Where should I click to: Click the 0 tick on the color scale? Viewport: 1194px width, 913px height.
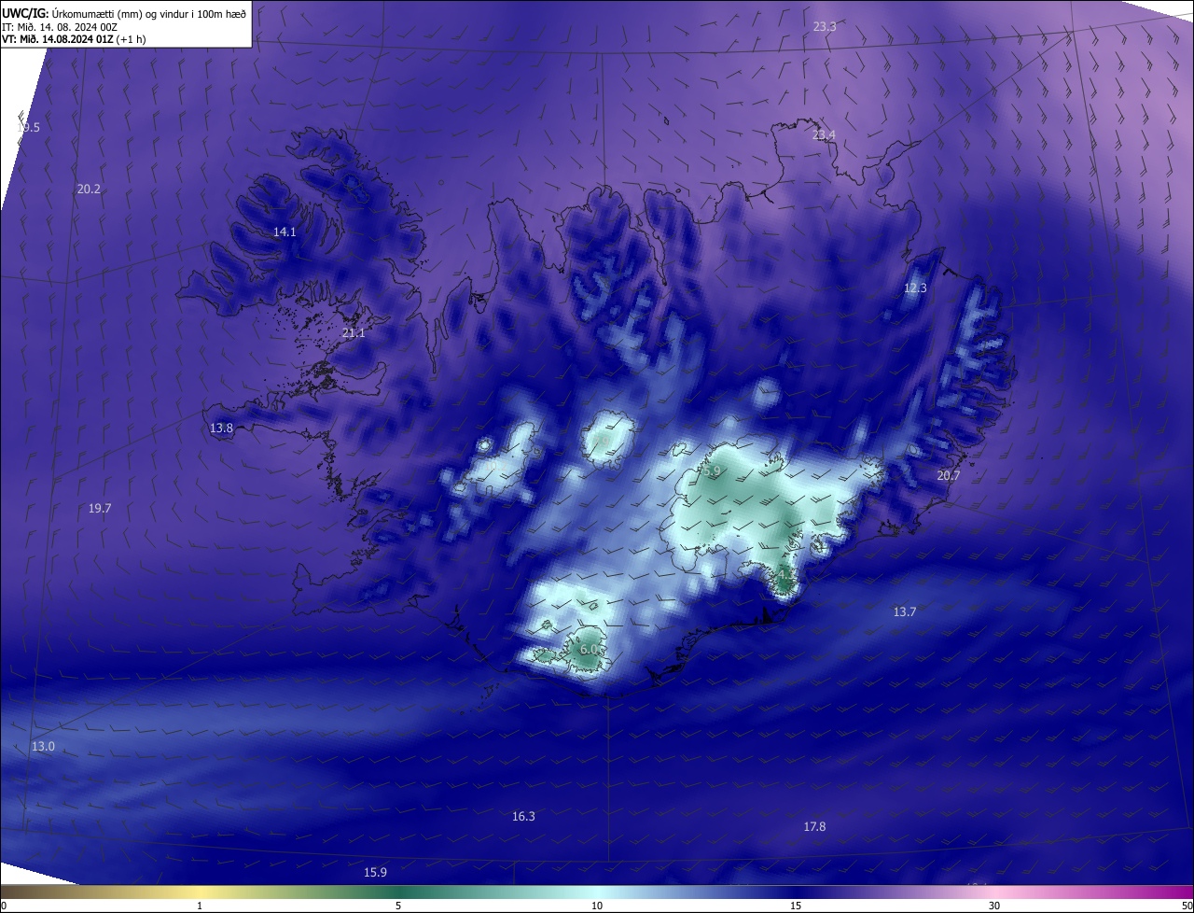coord(4,906)
